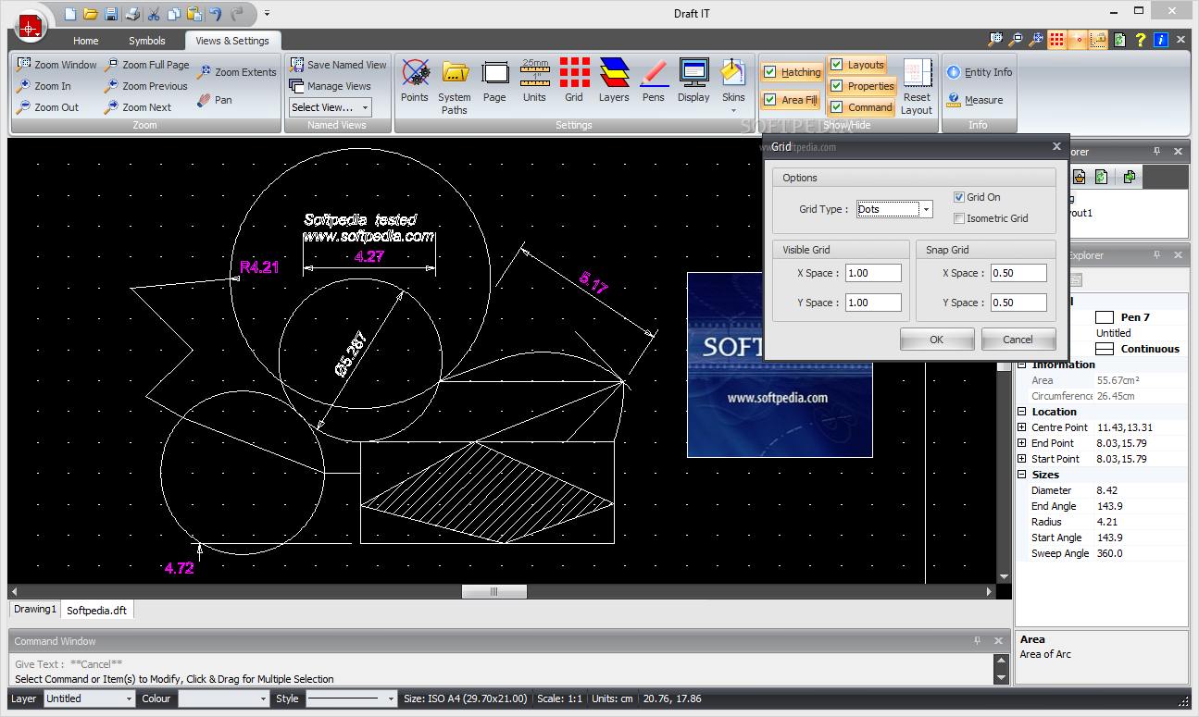Expand the End Point row
Image resolution: width=1199 pixels, height=717 pixels.
(x=1022, y=443)
